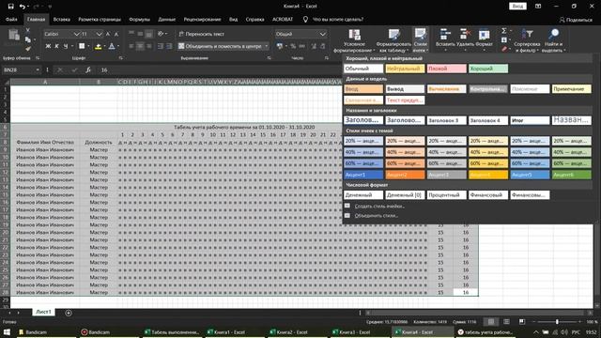The width and height of the screenshot is (601, 338).
Task: Click the formula bar value 16
Action: click(104, 70)
